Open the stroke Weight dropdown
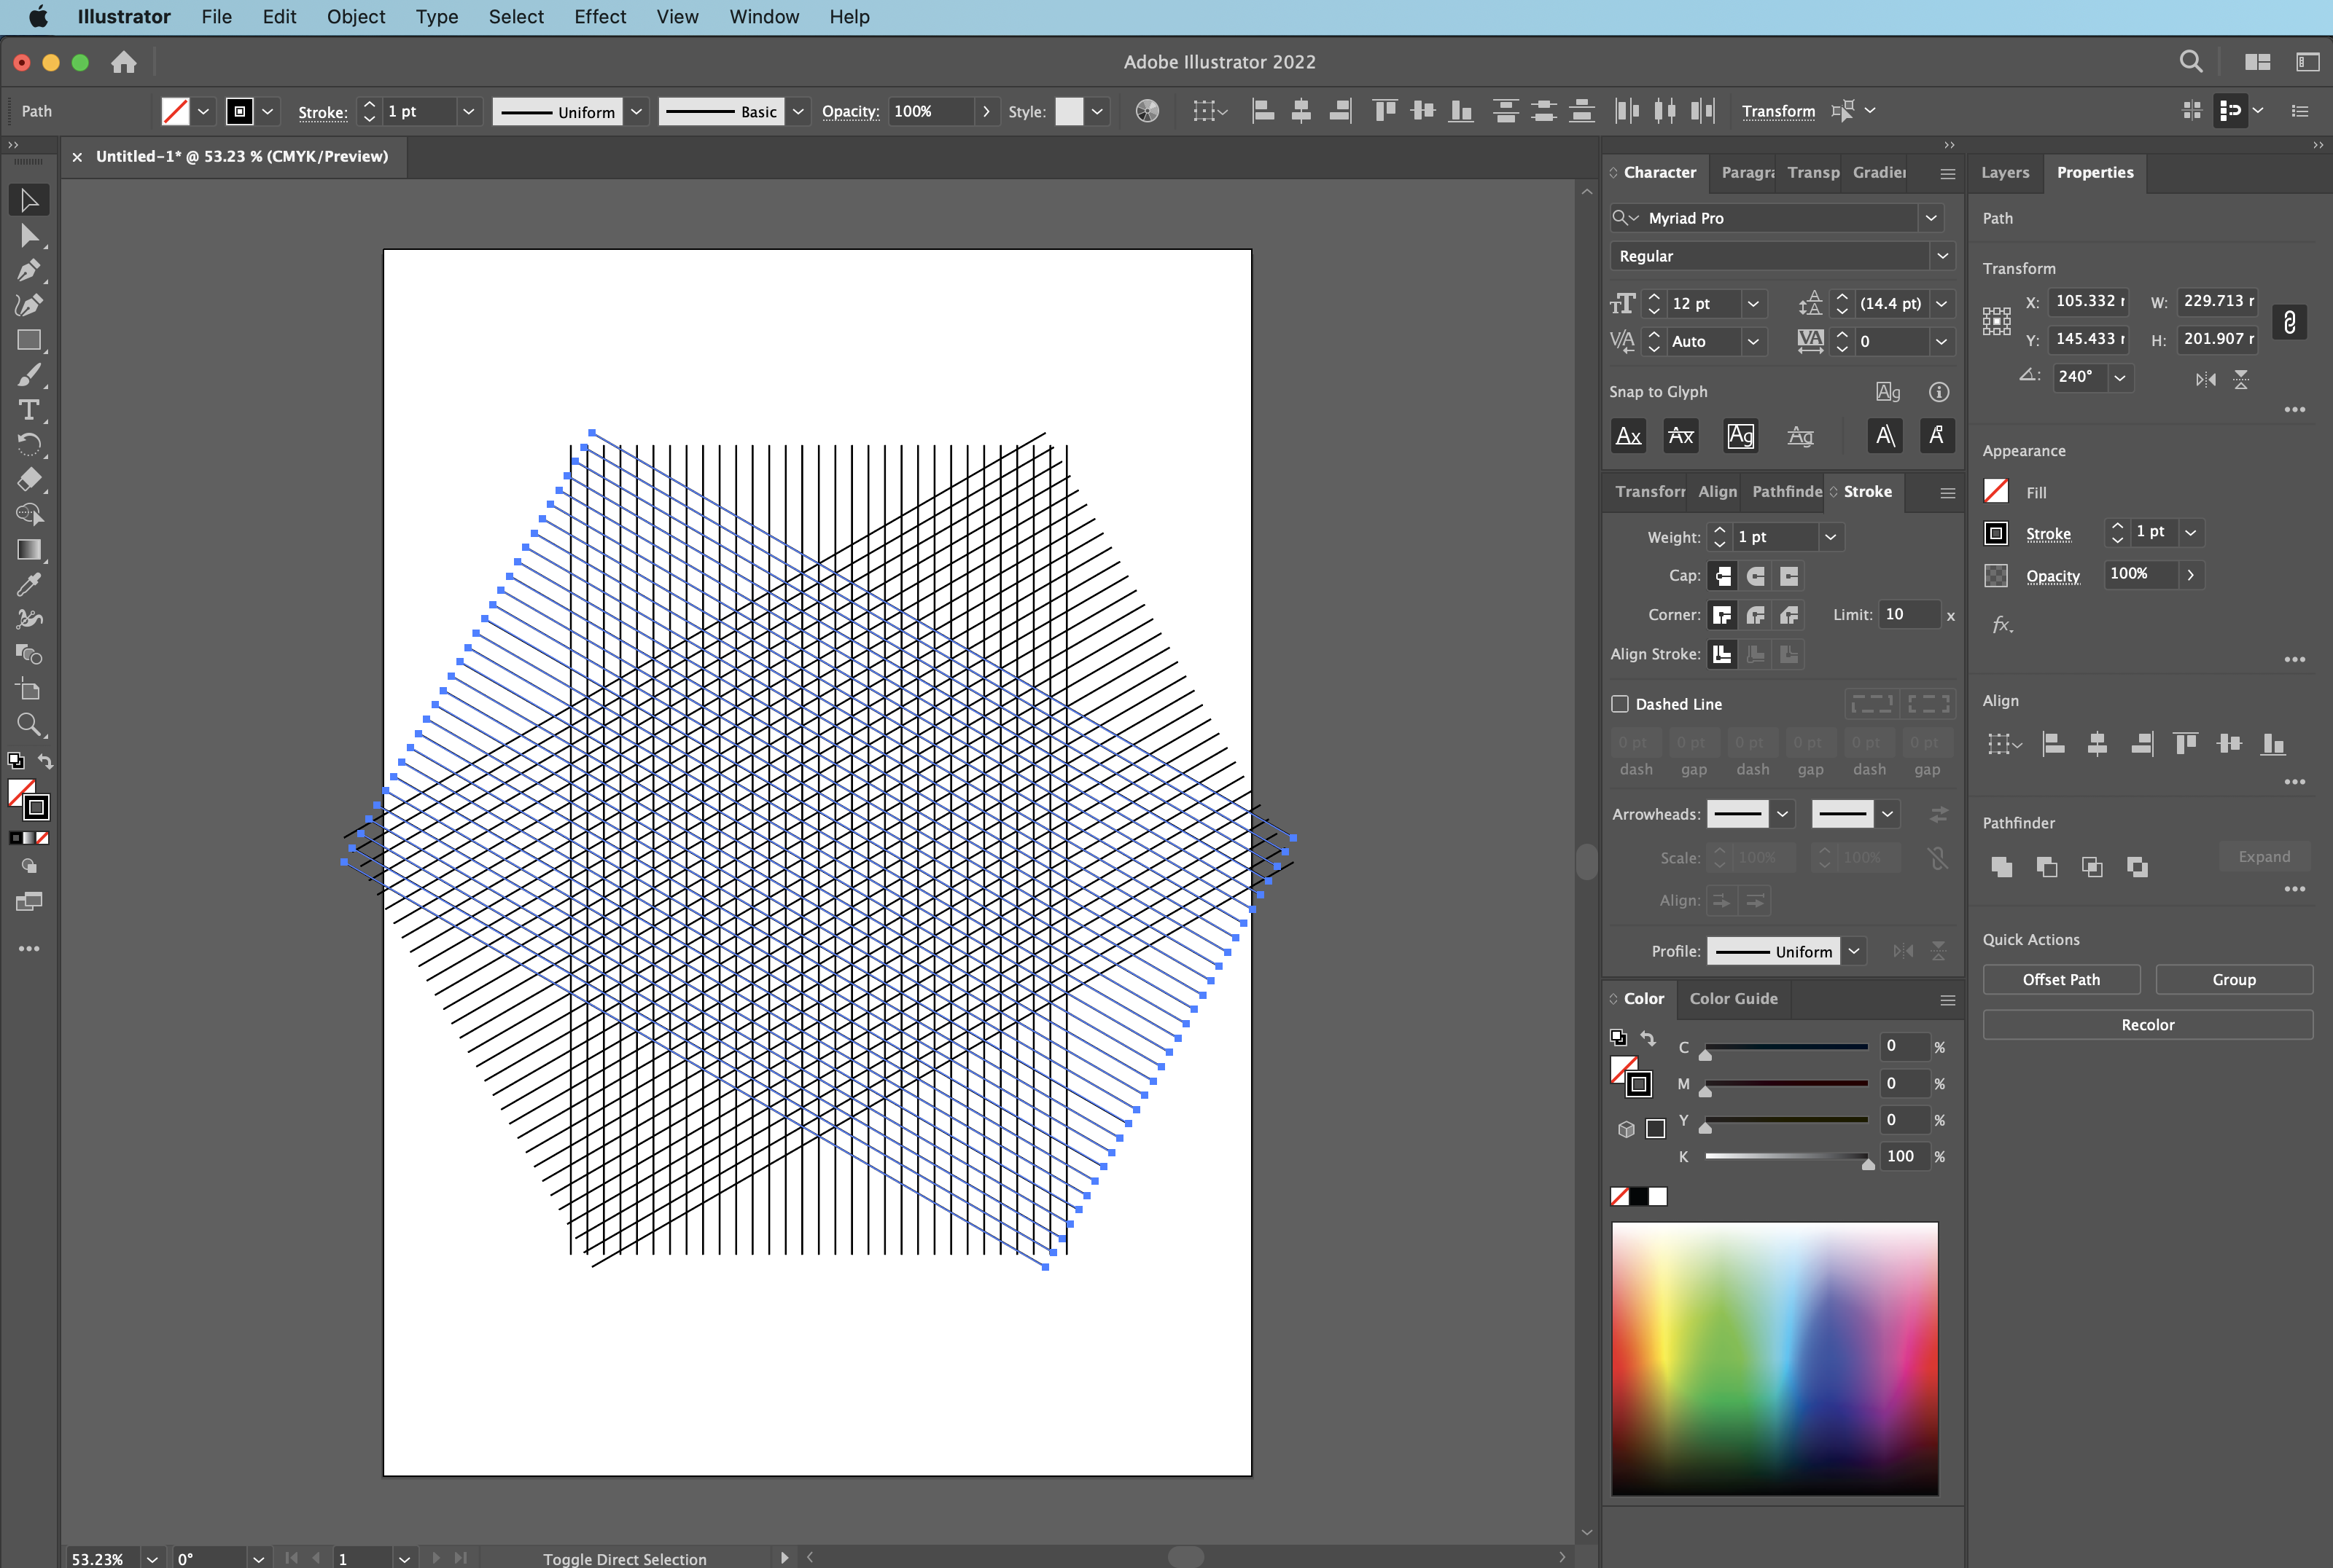Image resolution: width=2333 pixels, height=1568 pixels. 1831,537
